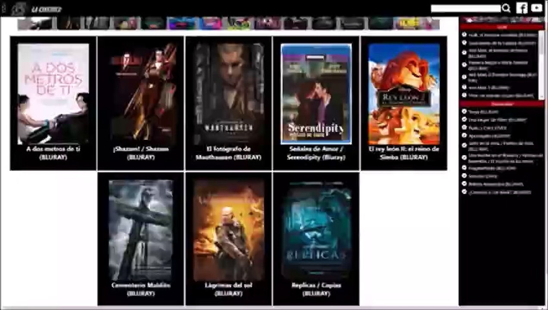Click title link Lágrimas del sol (BLURAY)
548x310 pixels.
click(228, 289)
